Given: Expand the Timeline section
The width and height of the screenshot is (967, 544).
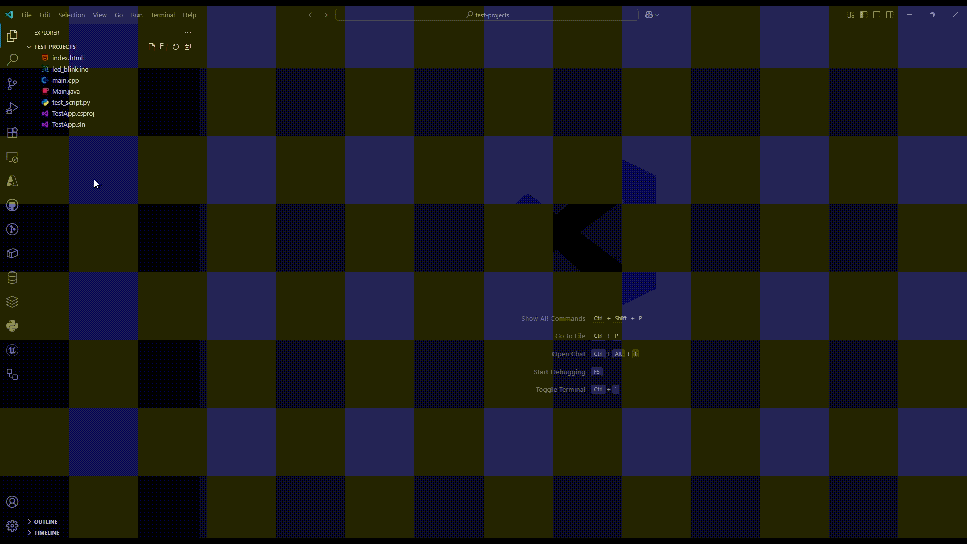Looking at the screenshot, I should (x=46, y=533).
